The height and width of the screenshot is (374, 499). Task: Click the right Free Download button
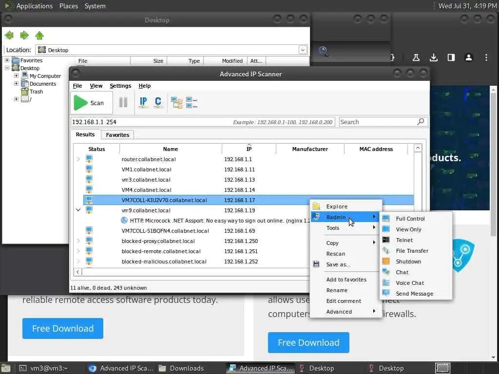(x=308, y=342)
